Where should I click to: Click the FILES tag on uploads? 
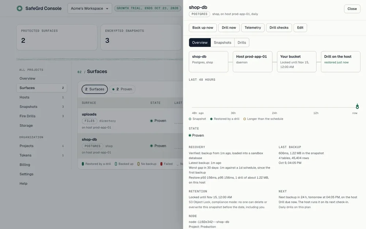click(89, 121)
